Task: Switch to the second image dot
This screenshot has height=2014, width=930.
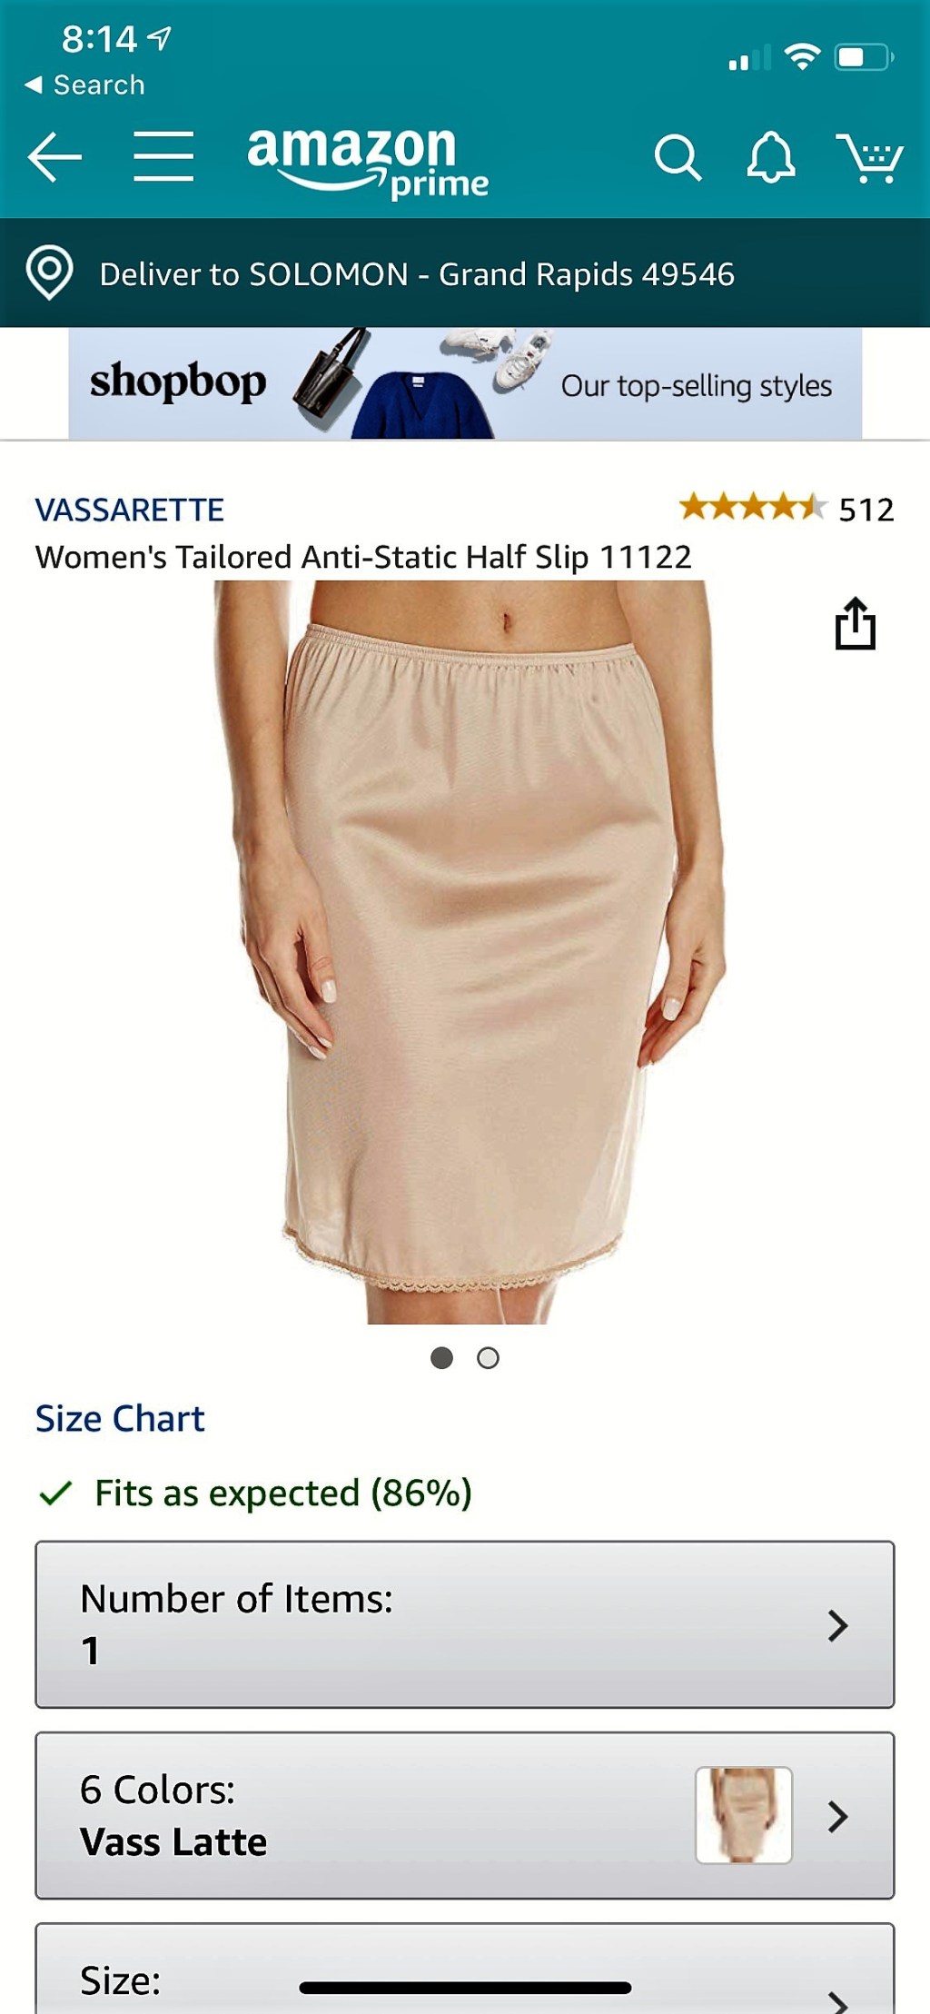Action: click(x=488, y=1357)
